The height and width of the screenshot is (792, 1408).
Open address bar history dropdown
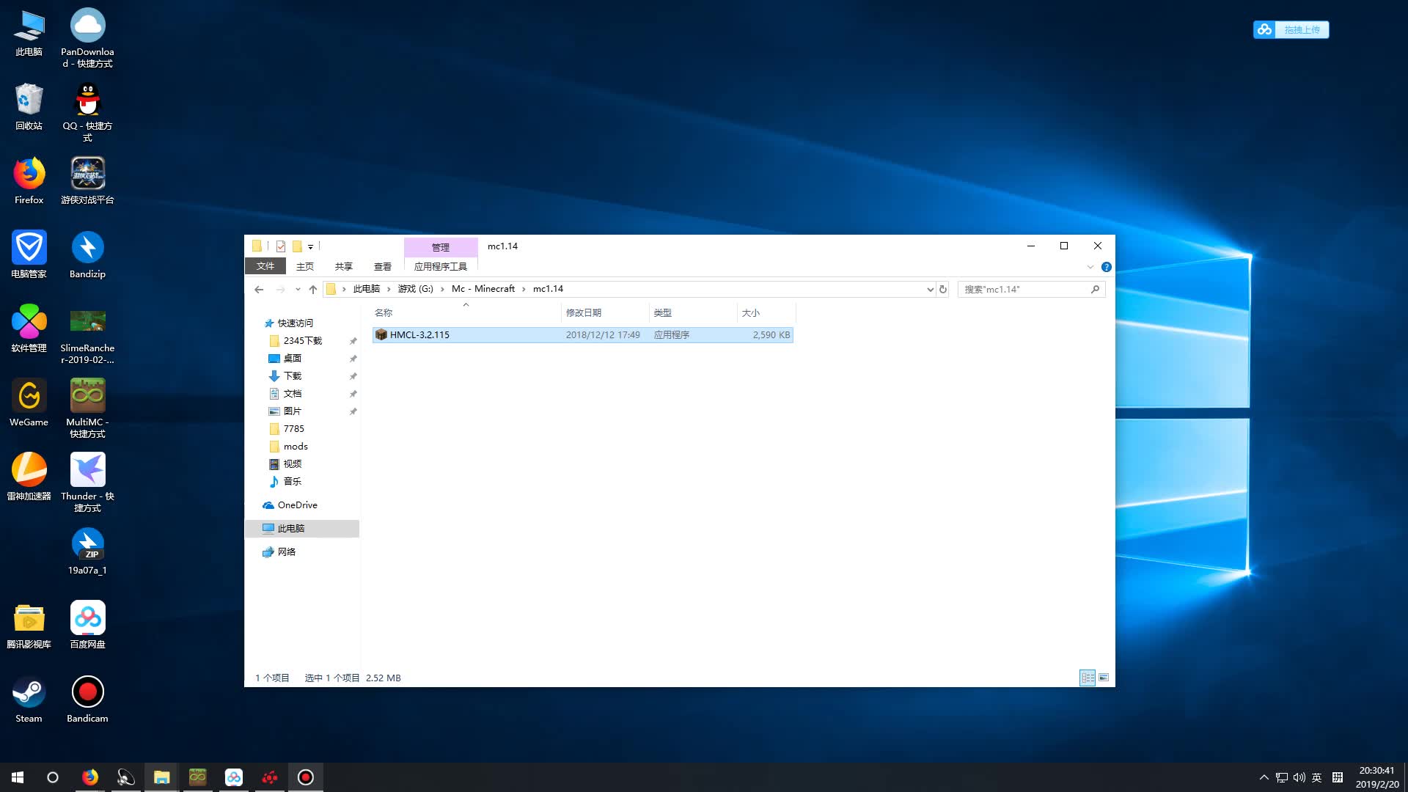(x=930, y=289)
